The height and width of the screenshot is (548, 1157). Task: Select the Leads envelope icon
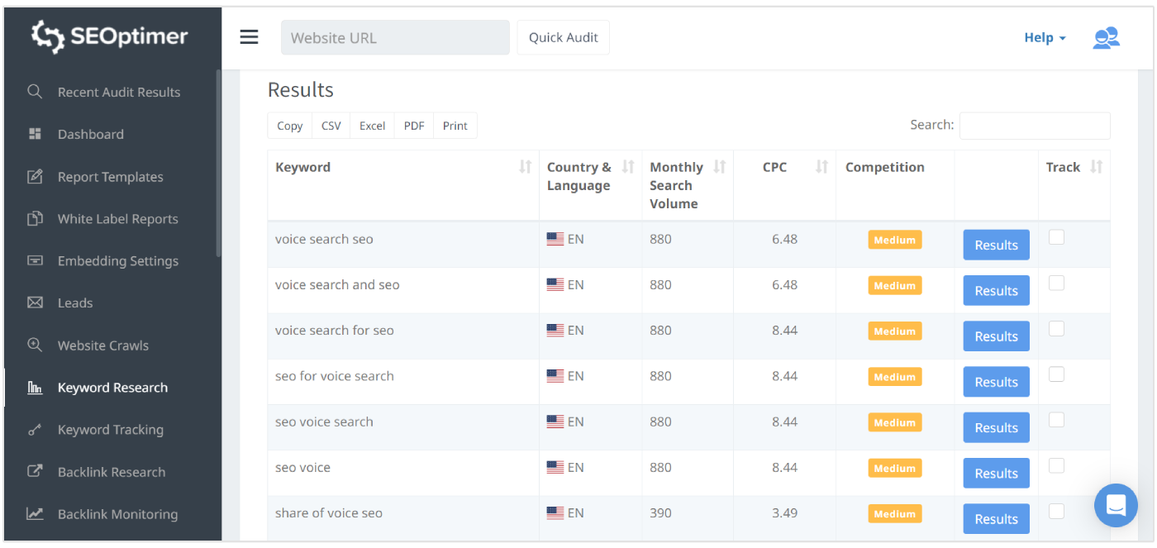(35, 303)
